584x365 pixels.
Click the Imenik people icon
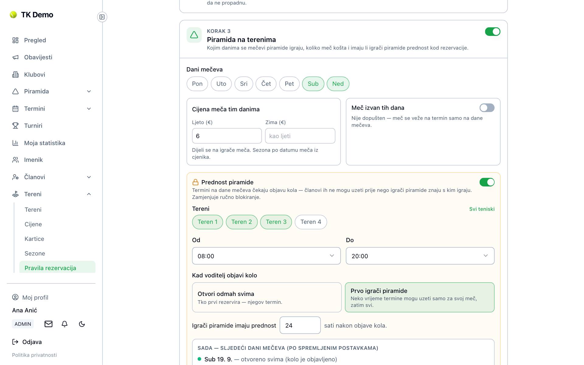click(15, 160)
